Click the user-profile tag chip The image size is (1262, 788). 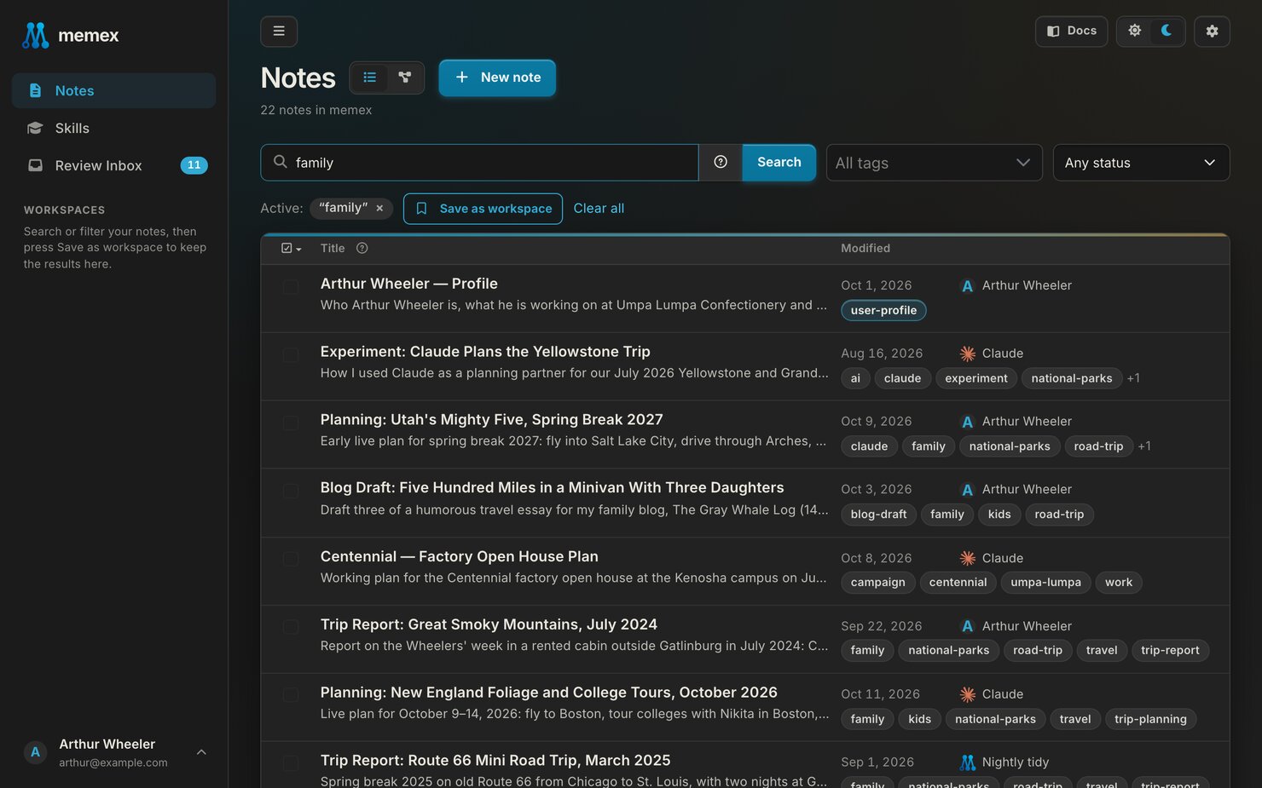point(883,310)
